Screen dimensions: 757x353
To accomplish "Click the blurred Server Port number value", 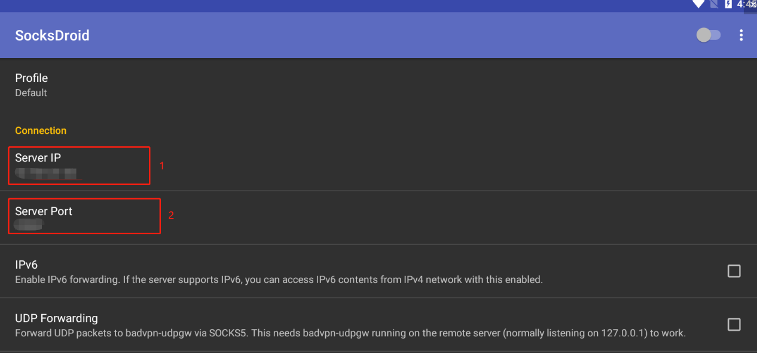I will tap(29, 226).
